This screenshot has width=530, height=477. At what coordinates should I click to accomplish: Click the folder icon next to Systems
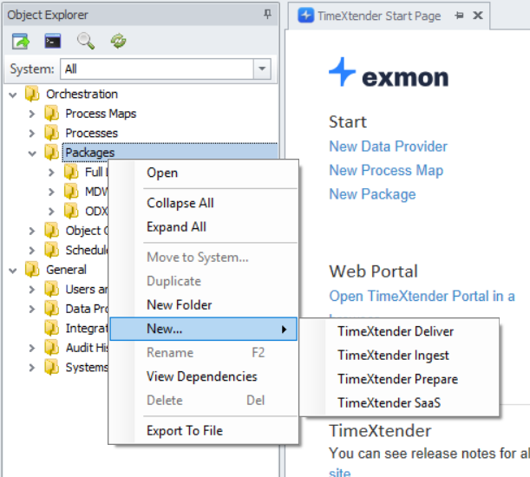(x=51, y=367)
